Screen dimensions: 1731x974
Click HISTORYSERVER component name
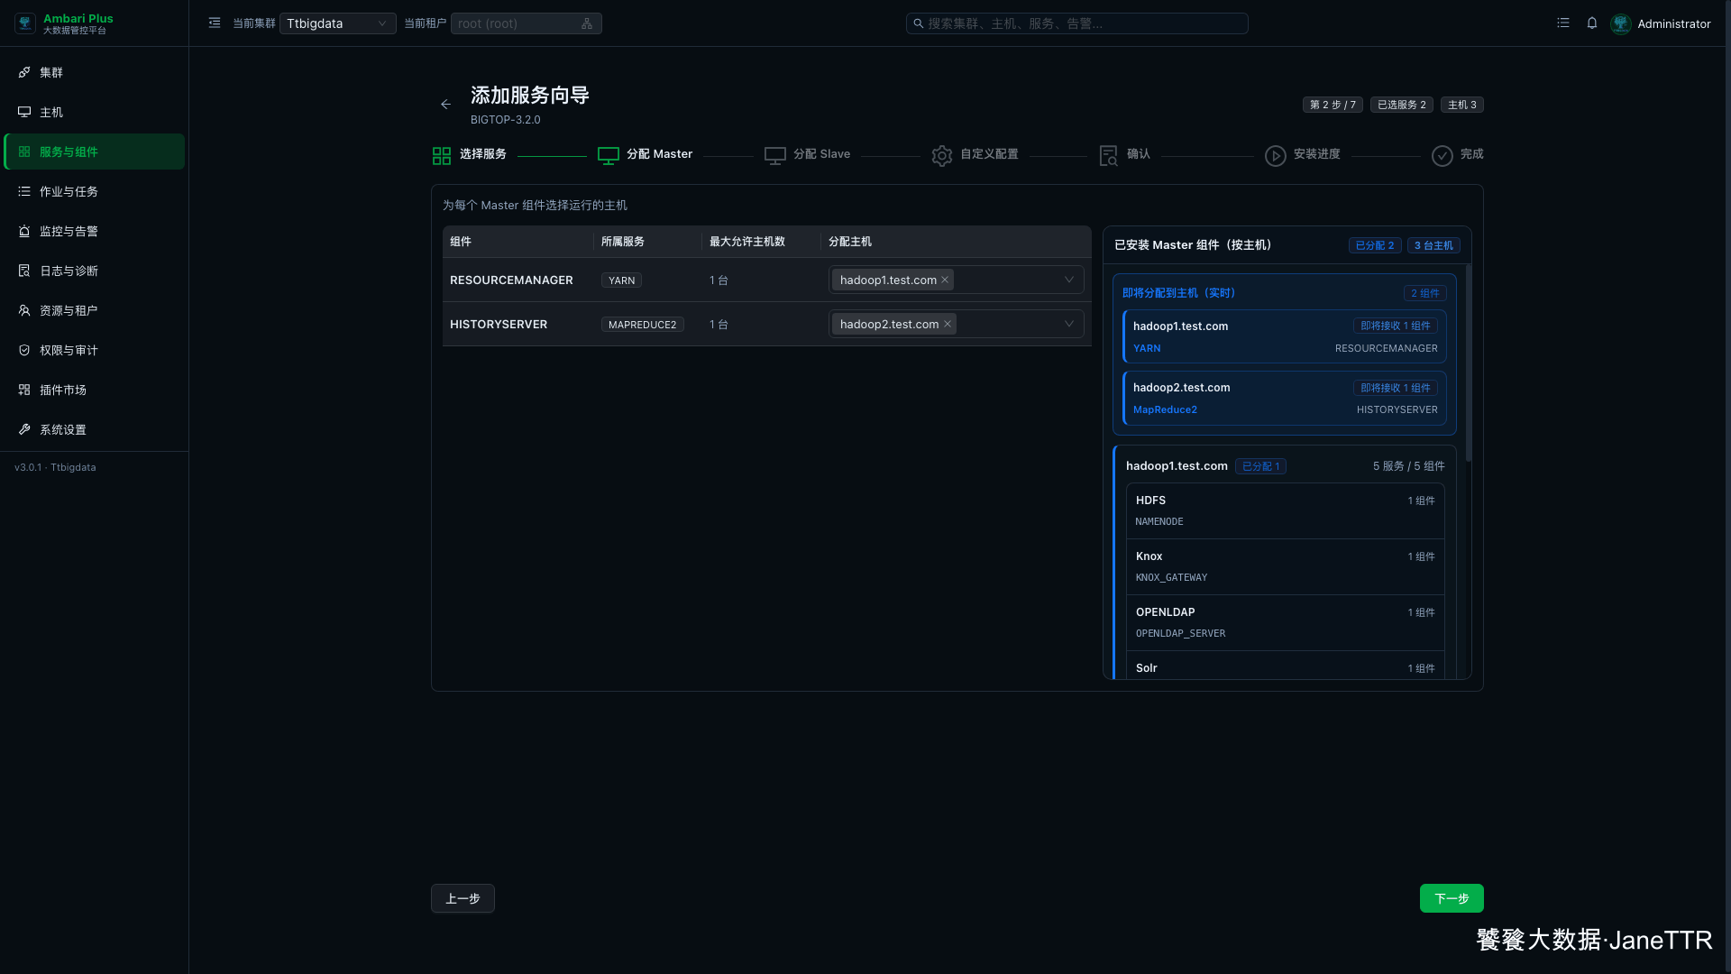499,325
